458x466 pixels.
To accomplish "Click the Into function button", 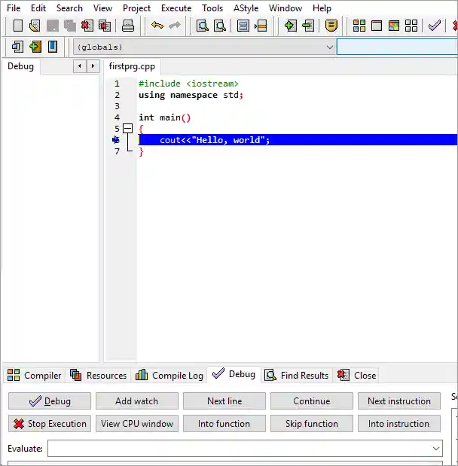I will click(x=224, y=424).
